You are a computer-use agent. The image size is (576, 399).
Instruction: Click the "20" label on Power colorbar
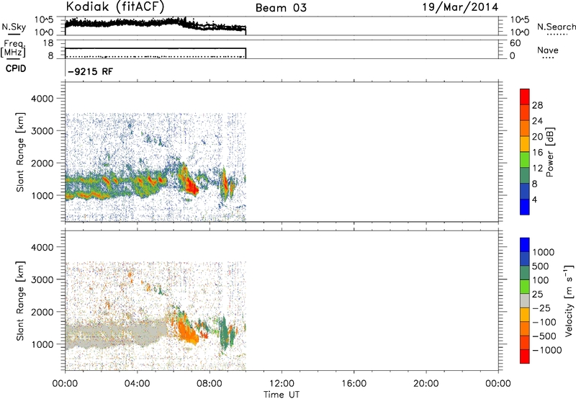pos(537,137)
